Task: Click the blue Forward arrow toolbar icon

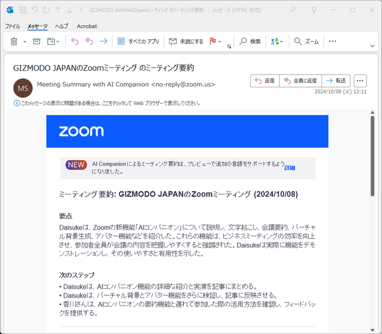Action: pos(103,41)
